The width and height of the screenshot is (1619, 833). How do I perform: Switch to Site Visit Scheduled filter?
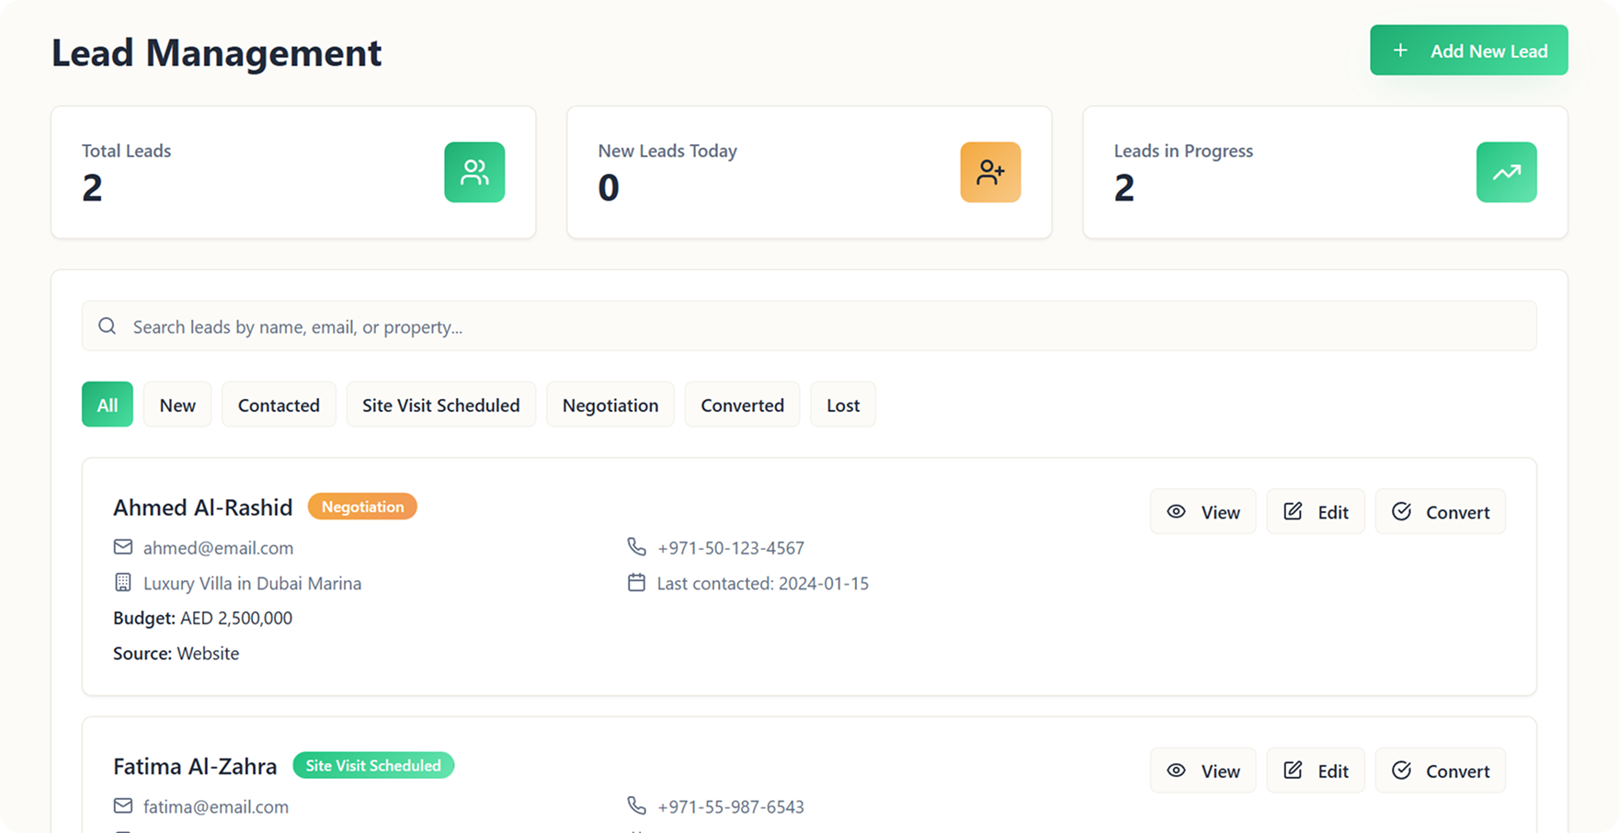pos(441,405)
